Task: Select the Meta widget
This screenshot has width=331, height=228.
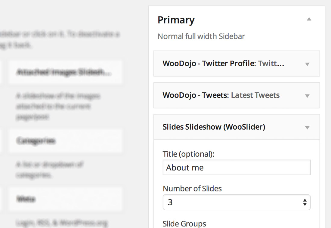Action: (x=66, y=199)
